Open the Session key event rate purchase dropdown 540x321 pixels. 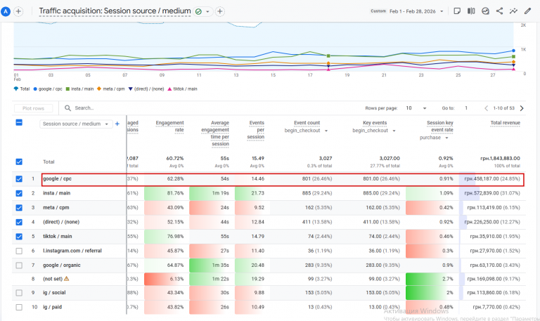click(434, 138)
